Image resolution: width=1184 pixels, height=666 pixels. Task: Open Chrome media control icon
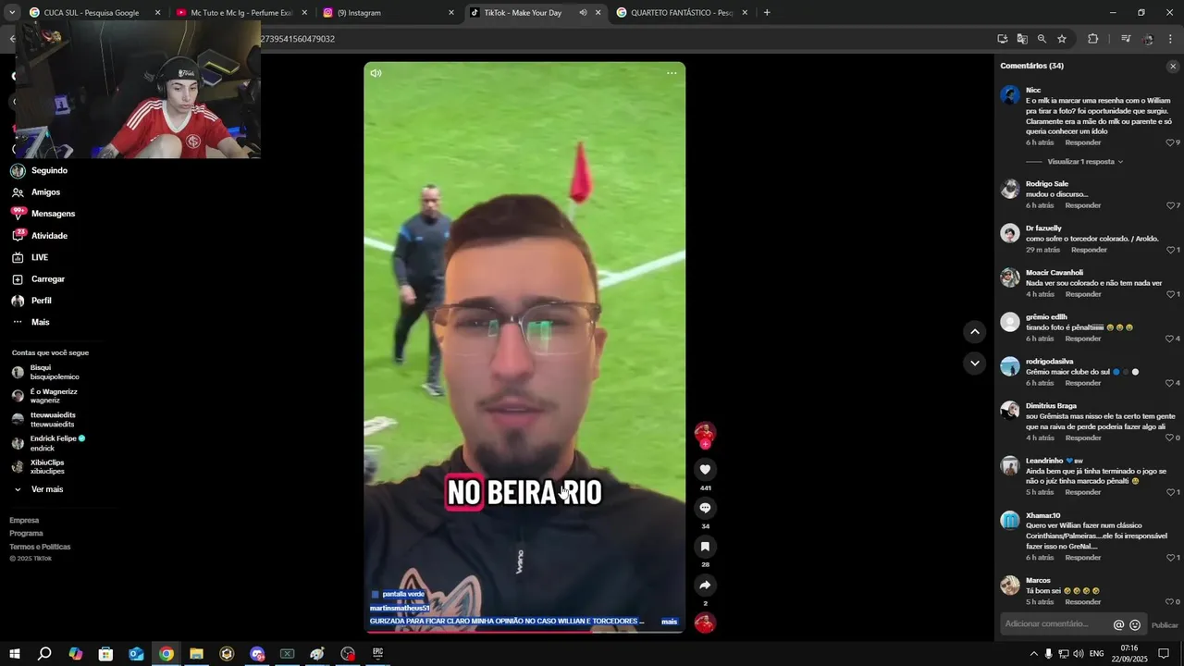tap(1126, 39)
